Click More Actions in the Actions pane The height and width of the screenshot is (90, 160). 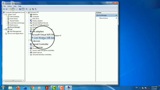[103, 18]
